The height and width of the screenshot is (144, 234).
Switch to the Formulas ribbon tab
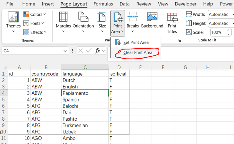[x=103, y=4]
